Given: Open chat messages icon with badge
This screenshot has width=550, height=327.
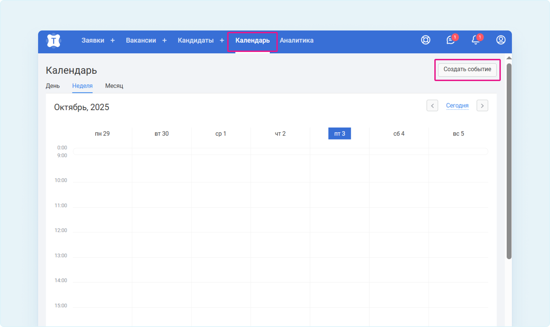Looking at the screenshot, I should click(x=451, y=40).
